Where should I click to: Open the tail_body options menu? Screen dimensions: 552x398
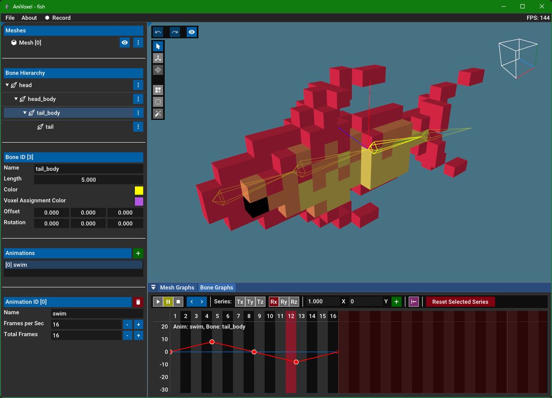pos(138,113)
